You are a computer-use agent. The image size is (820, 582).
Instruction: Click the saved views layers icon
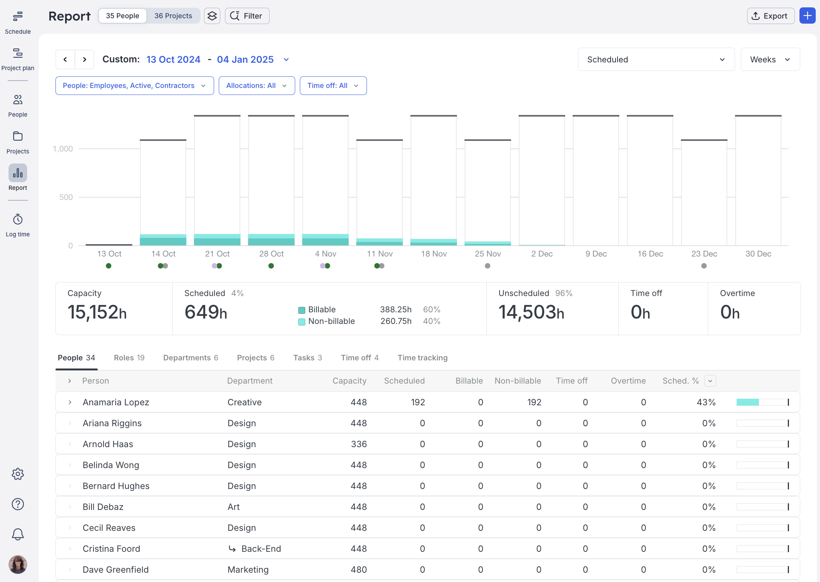click(x=212, y=16)
